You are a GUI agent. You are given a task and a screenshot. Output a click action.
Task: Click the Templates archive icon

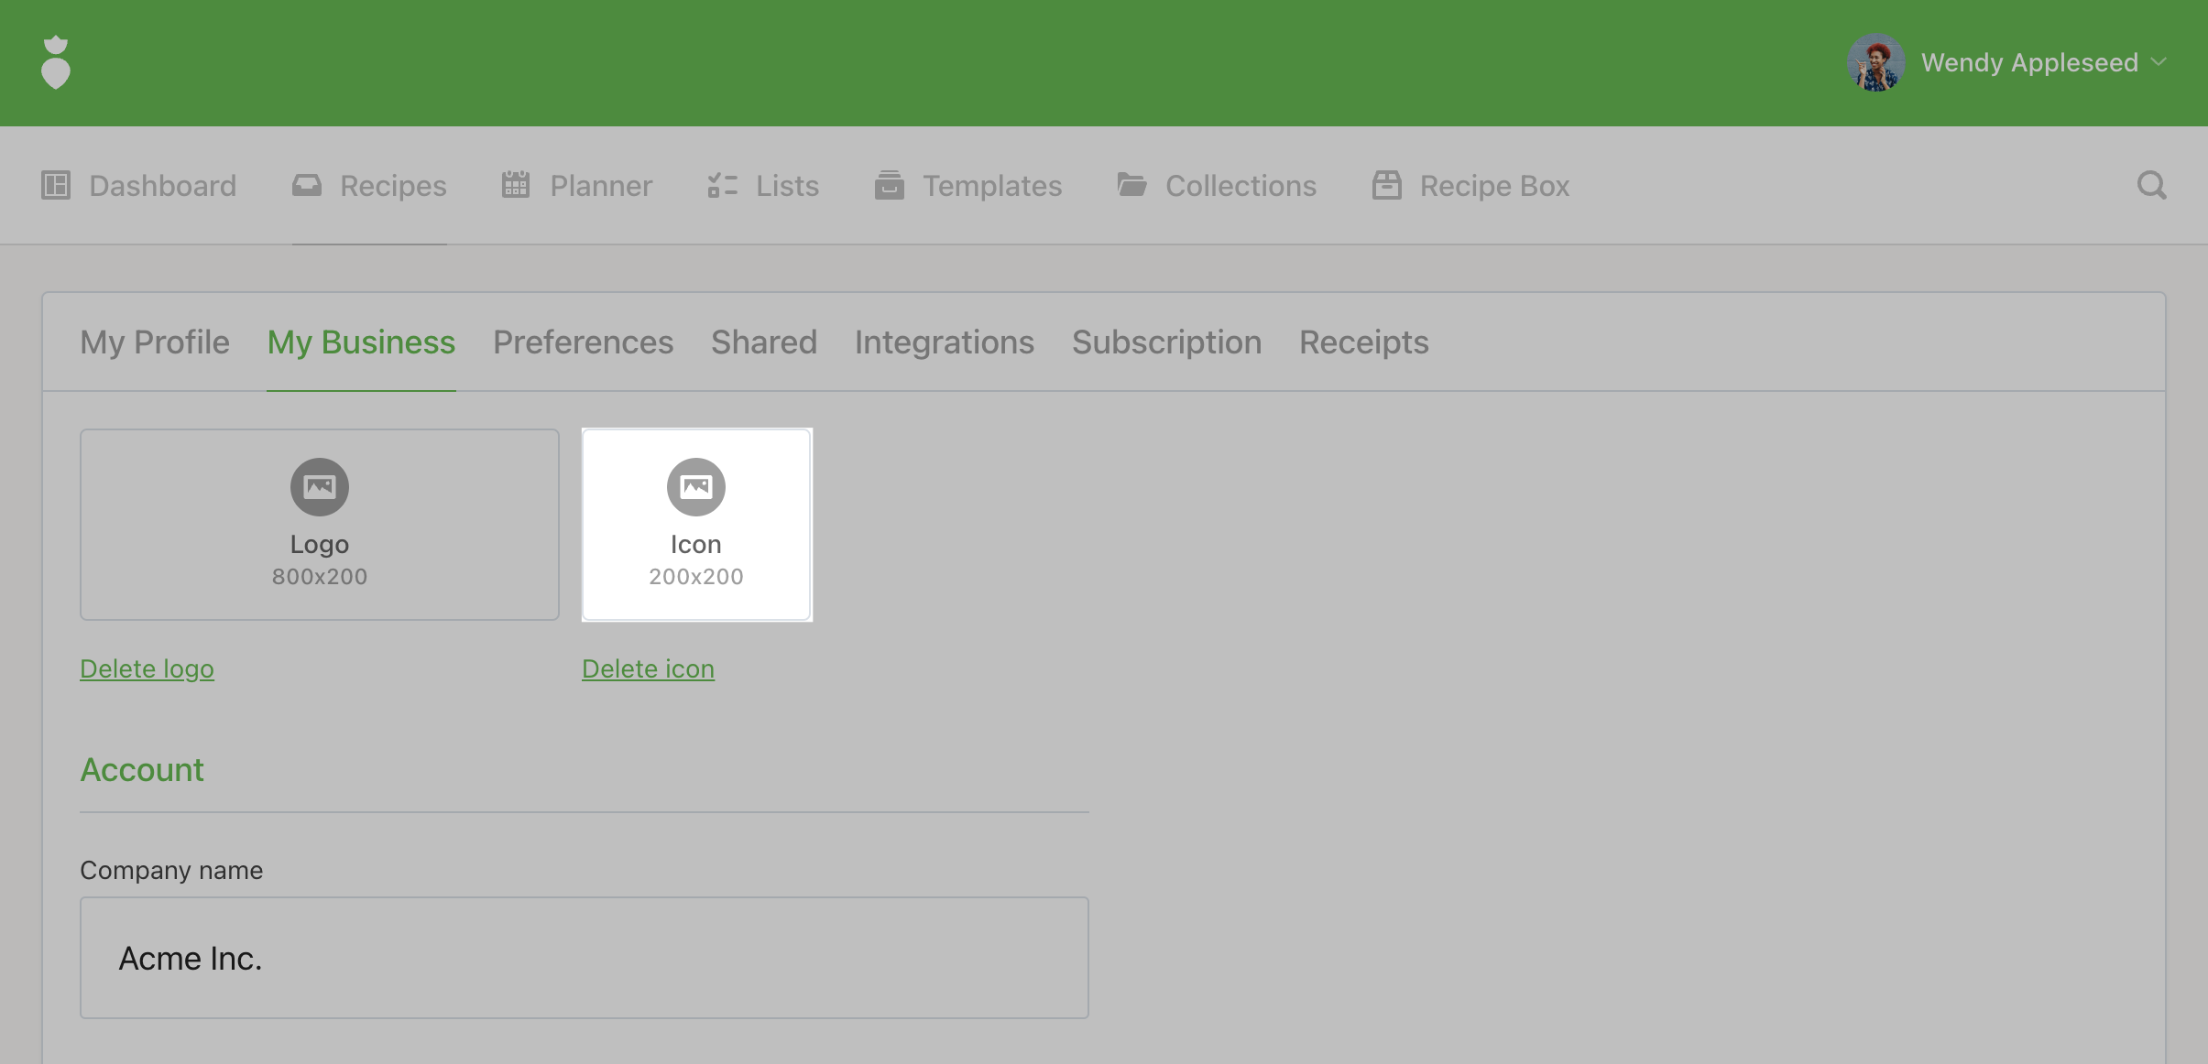pyautogui.click(x=889, y=185)
